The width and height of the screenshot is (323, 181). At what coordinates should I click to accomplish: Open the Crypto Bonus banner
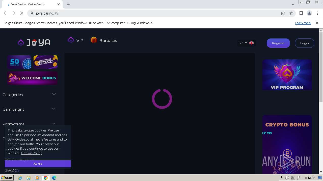pyautogui.click(x=287, y=144)
